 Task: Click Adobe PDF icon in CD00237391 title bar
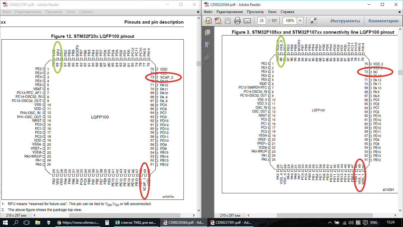(x=5, y=4)
